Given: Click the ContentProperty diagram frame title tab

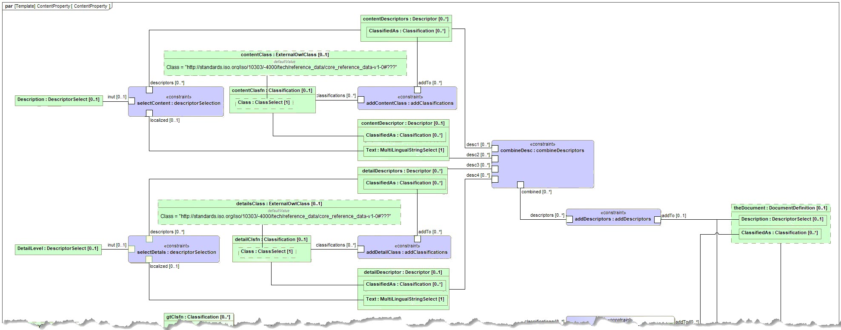Looking at the screenshot, I should click(57, 6).
